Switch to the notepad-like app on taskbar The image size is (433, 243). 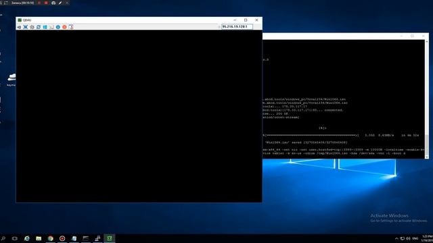pyautogui.click(x=74, y=238)
